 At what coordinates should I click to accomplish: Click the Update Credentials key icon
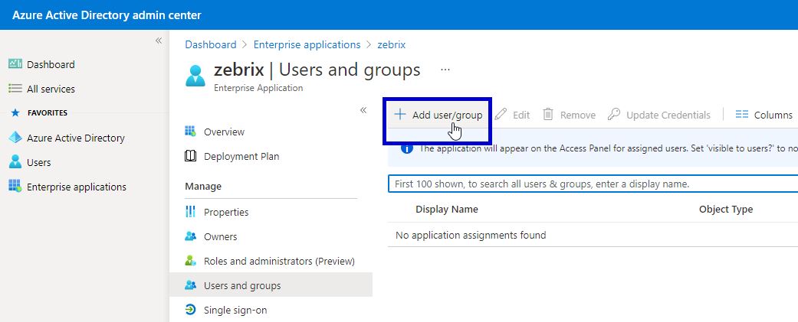click(x=614, y=114)
